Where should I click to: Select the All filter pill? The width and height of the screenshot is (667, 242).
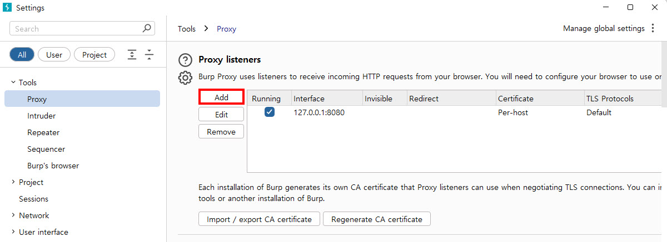coord(22,54)
